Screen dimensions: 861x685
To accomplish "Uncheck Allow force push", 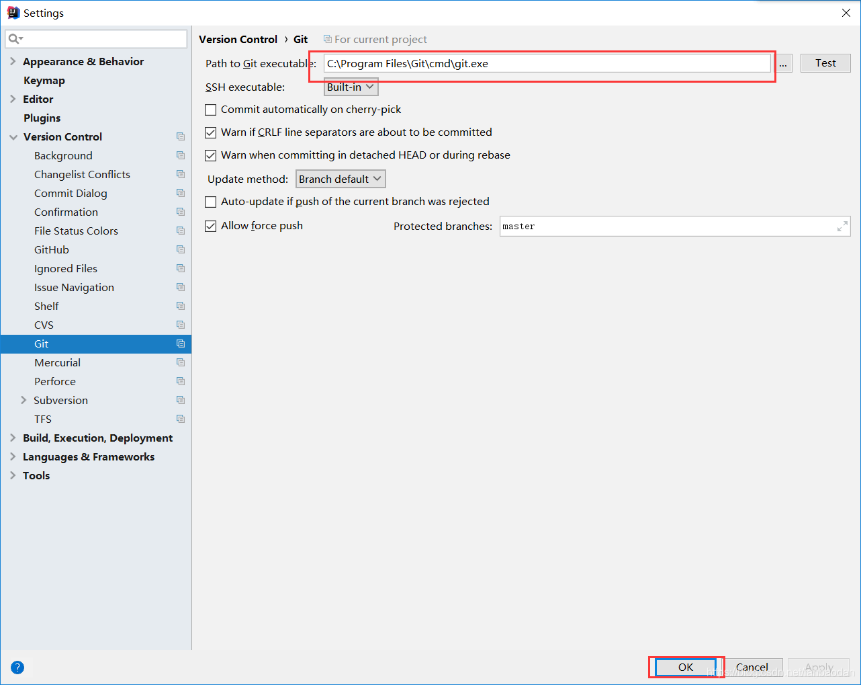I will [211, 226].
